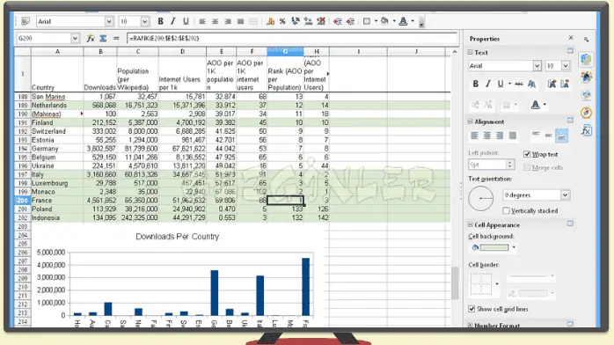Toggle text shadow in Properties panel
Screen dimensions: 614x345
pos(532,84)
